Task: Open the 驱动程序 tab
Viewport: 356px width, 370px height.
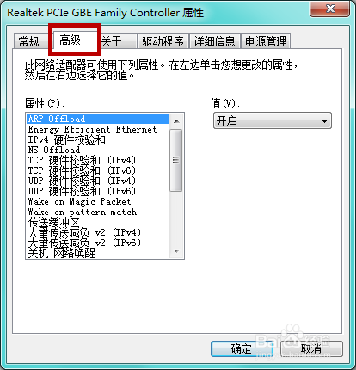Action: pyautogui.click(x=163, y=41)
